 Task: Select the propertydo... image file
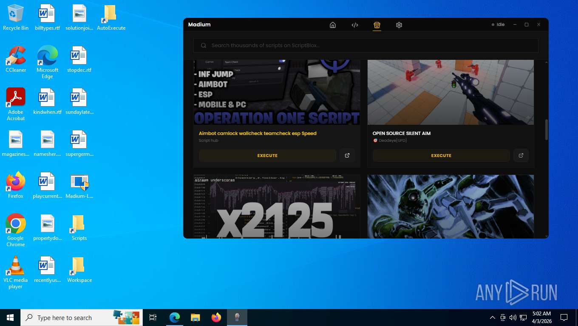[x=47, y=228]
